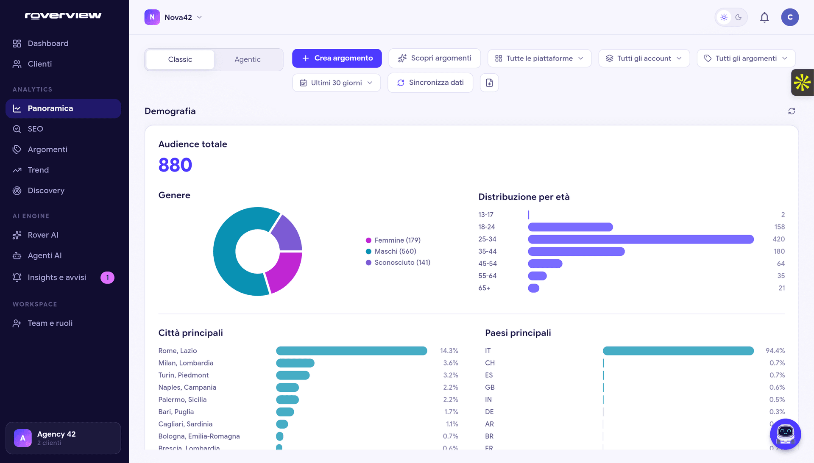Image resolution: width=814 pixels, height=463 pixels.
Task: Open SEO menu item
Action: 63,129
